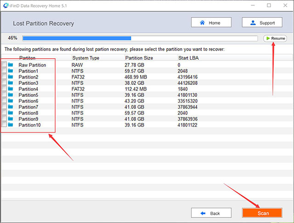
Task: Click the Partition7 folder icon
Action: [11, 107]
